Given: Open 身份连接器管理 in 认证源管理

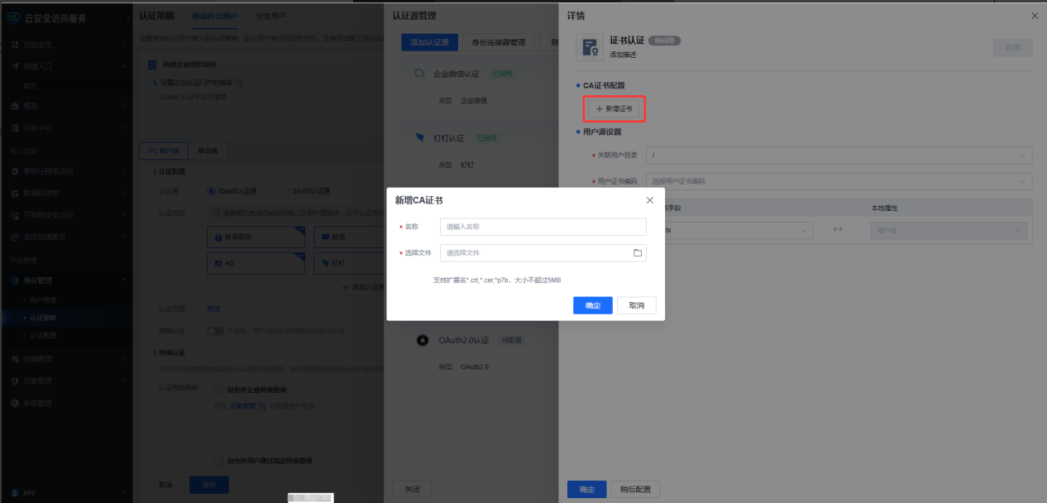Looking at the screenshot, I should click(498, 43).
